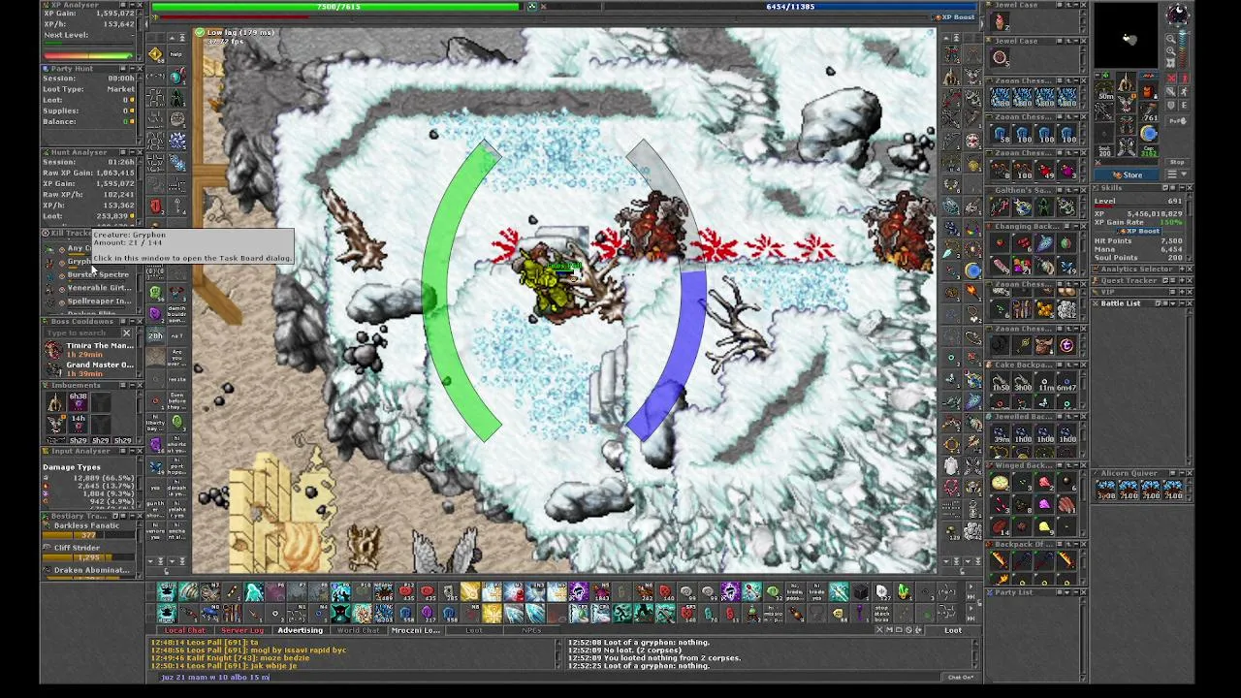Select defensive shield fight mode
Screen dimensions: 1241x698
click(1171, 106)
